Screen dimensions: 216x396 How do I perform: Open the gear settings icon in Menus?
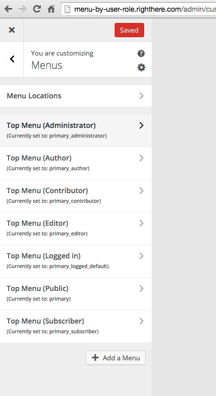[x=141, y=67]
